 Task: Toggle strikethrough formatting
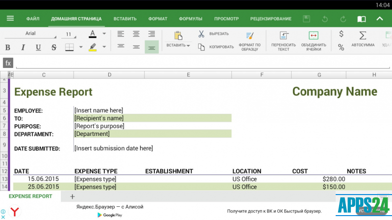pos(54,47)
